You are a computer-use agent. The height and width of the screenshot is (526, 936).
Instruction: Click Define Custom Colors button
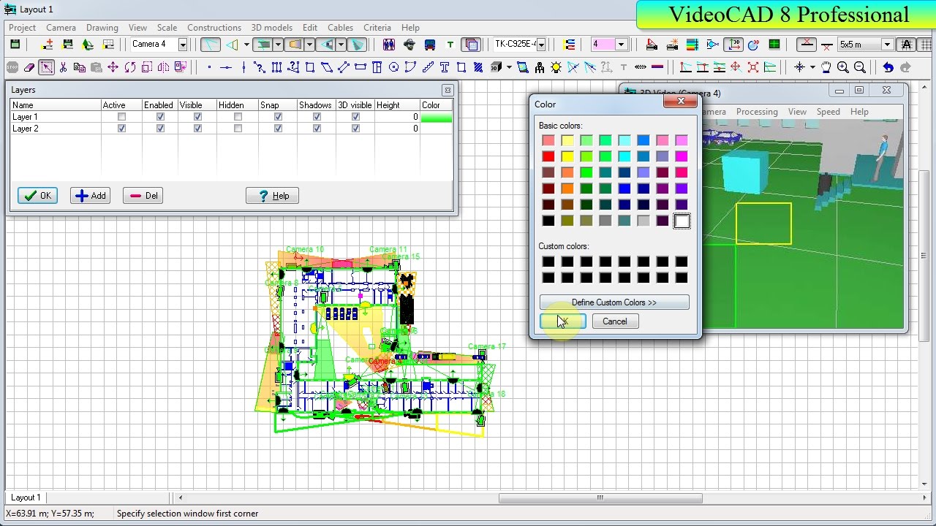tap(614, 302)
